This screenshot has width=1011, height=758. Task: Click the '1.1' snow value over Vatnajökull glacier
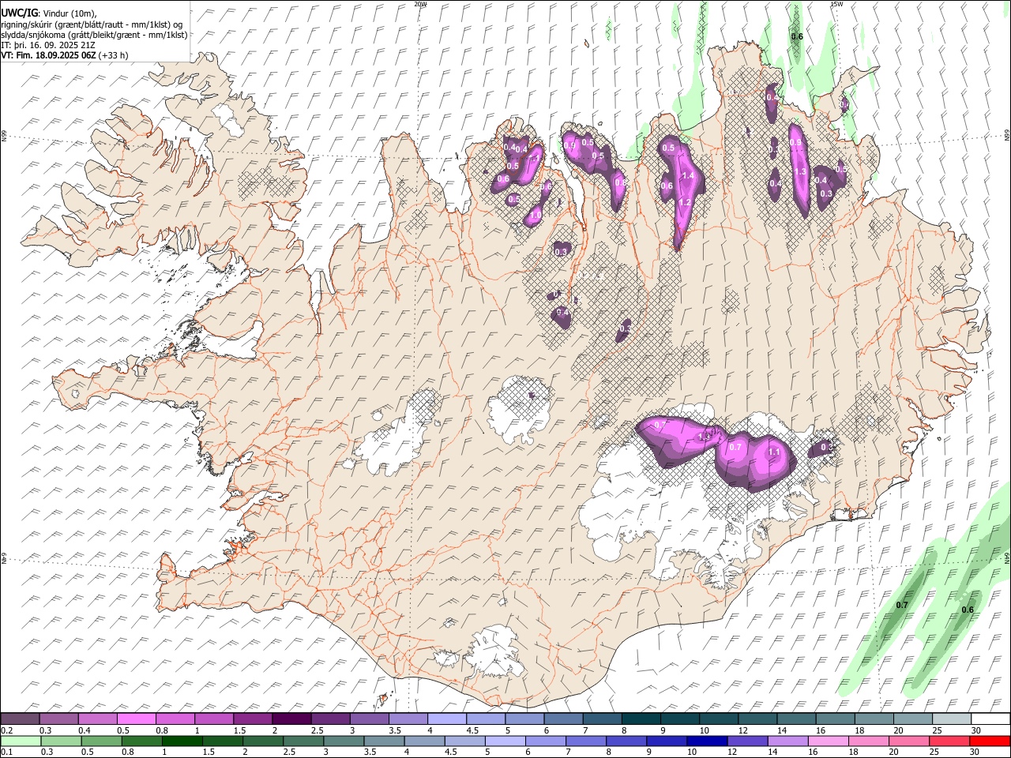coord(774,452)
